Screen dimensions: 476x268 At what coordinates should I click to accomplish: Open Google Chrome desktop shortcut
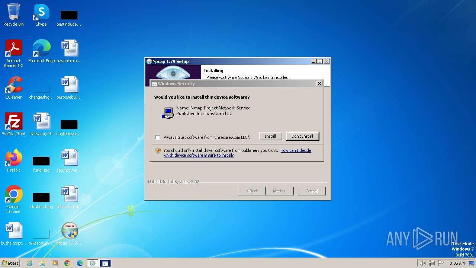coord(13,199)
